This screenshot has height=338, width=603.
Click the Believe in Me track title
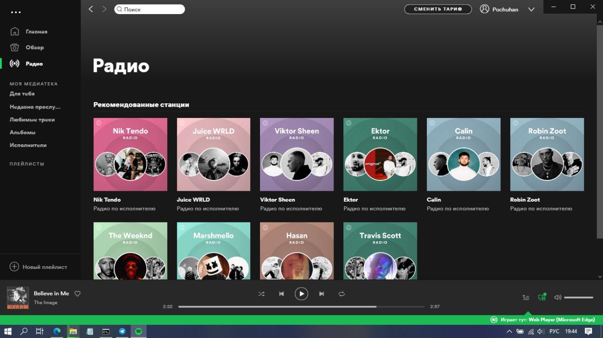[x=51, y=293]
